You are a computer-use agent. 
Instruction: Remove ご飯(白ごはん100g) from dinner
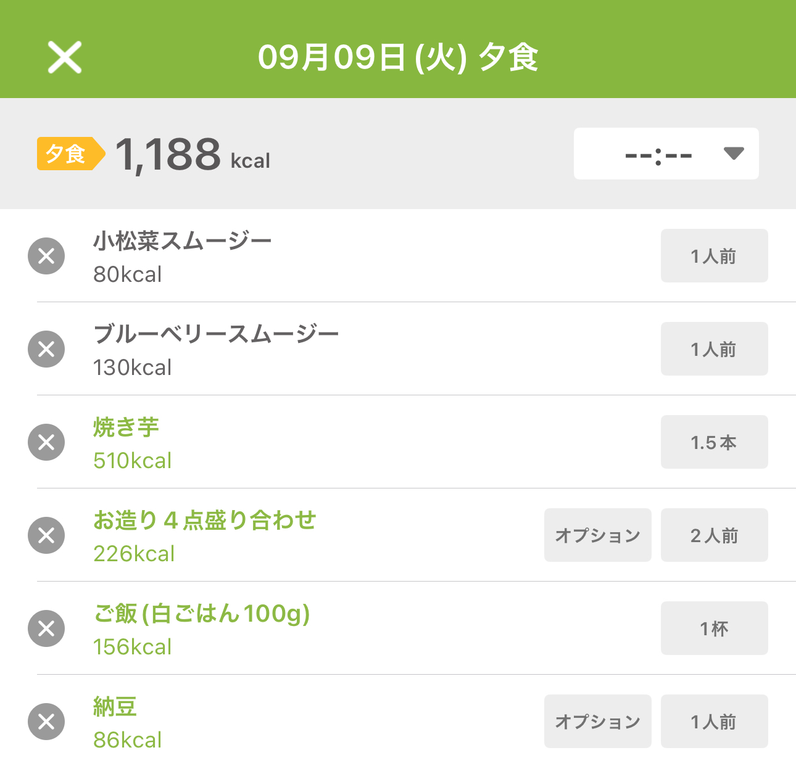46,628
